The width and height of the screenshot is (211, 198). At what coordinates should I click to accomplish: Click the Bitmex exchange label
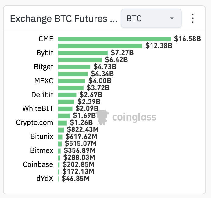point(42,150)
